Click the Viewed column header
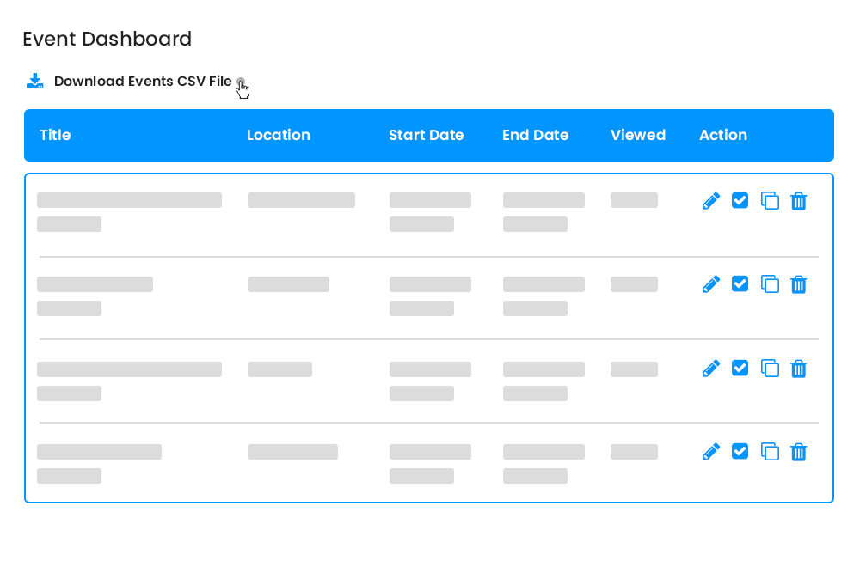The image size is (860, 573). [x=637, y=135]
